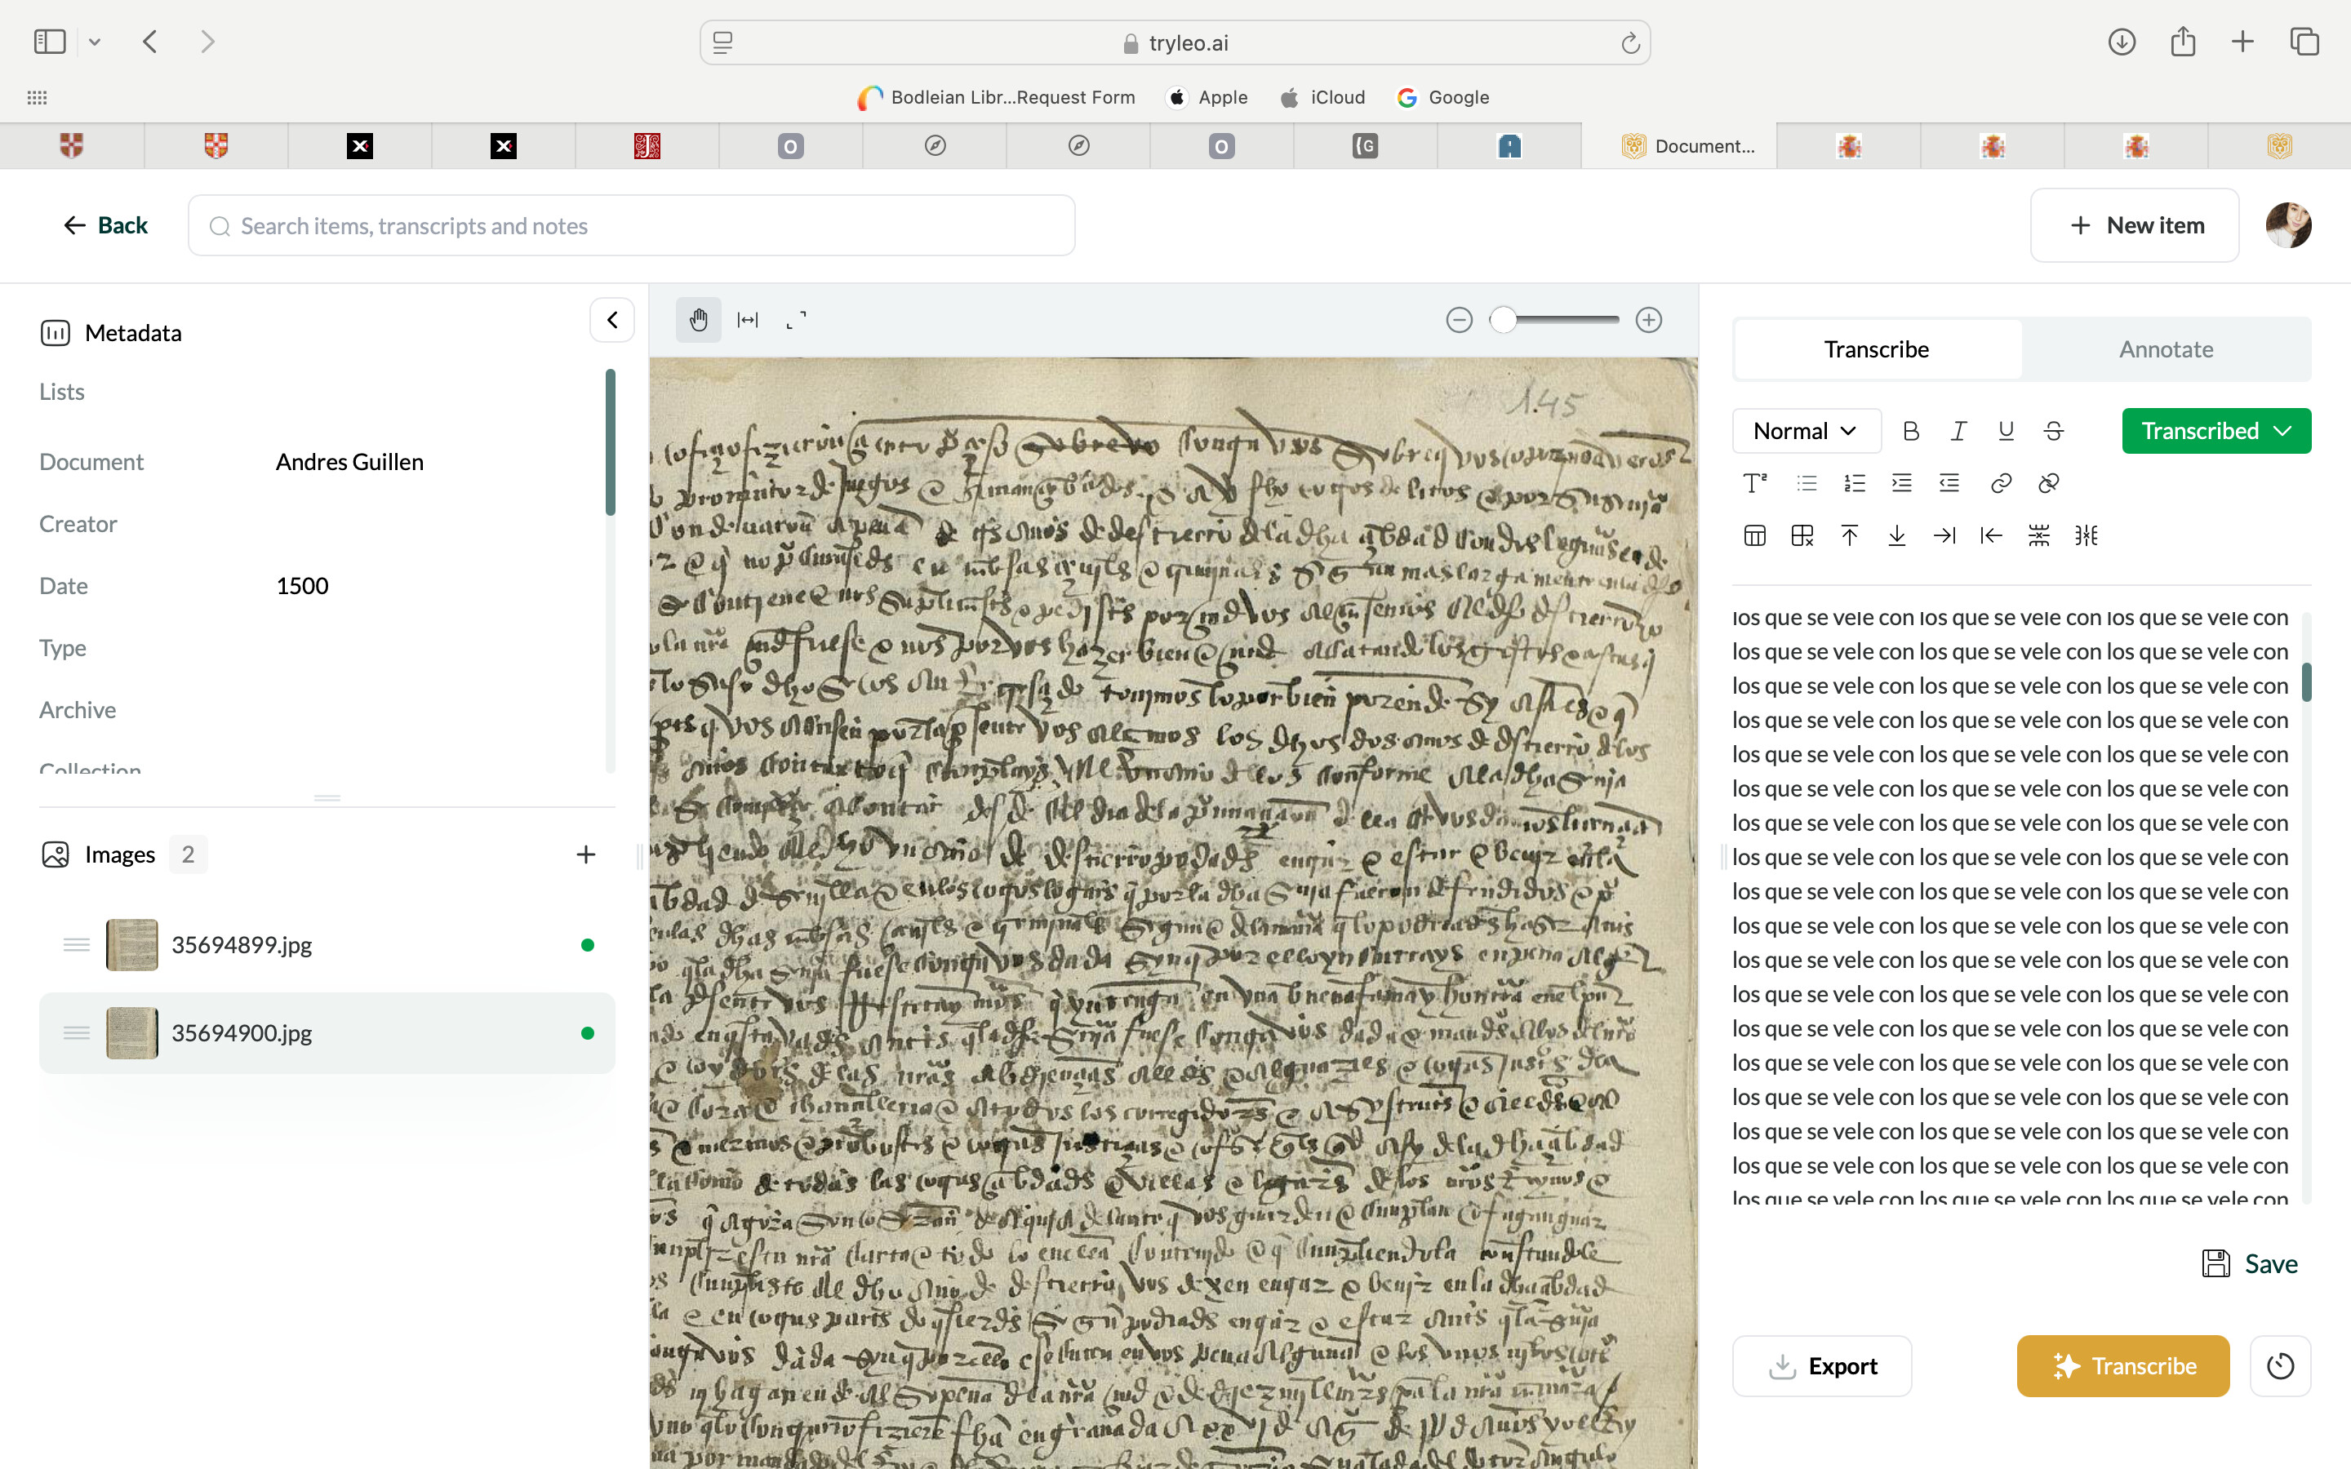Collapse the Metadata side panel
The width and height of the screenshot is (2351, 1469).
612,320
